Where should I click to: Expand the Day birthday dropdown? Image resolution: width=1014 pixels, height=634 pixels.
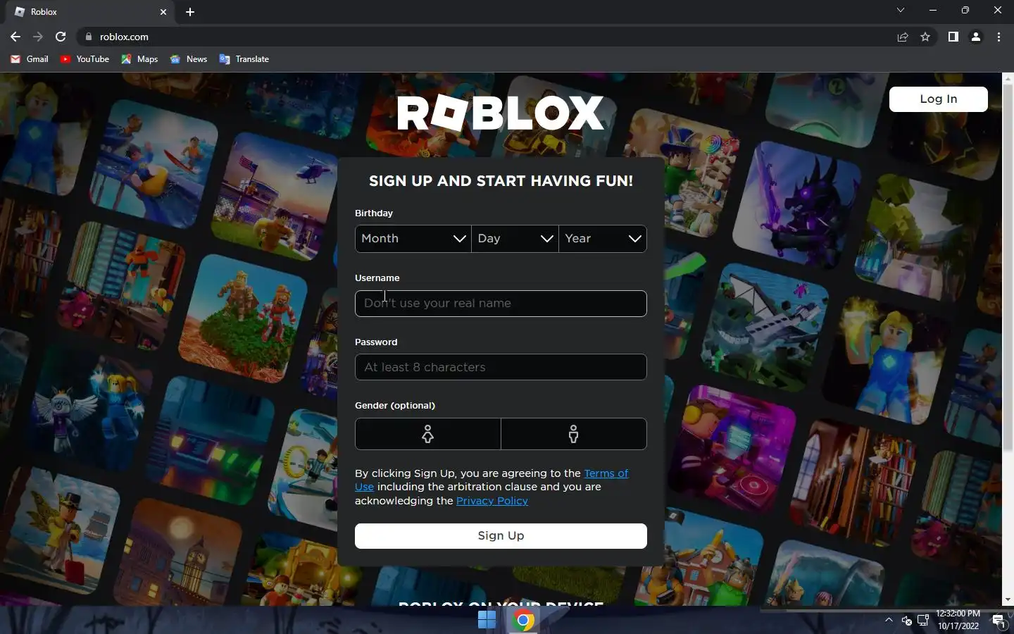click(x=515, y=239)
